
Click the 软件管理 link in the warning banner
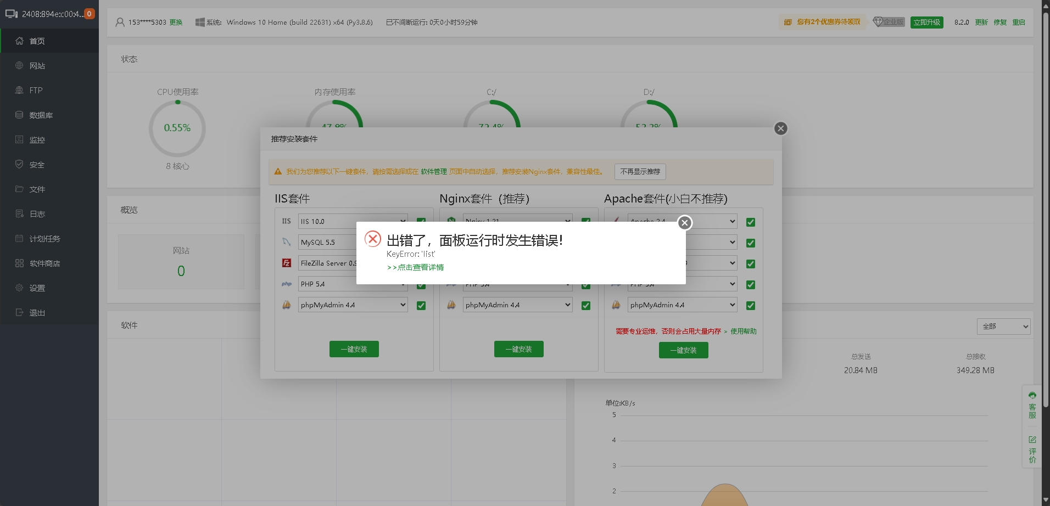(434, 172)
